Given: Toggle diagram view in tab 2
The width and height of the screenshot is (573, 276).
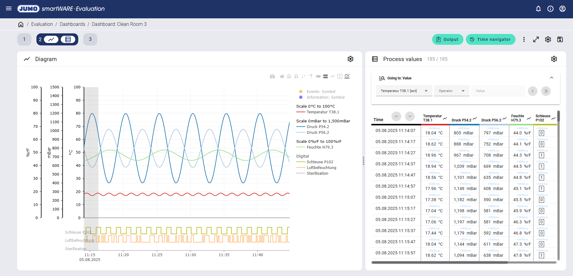Looking at the screenshot, I should click(51, 39).
